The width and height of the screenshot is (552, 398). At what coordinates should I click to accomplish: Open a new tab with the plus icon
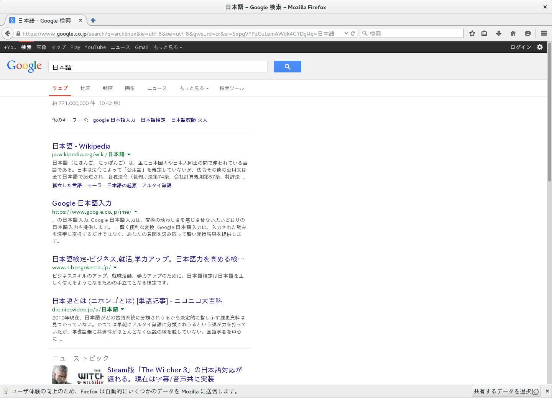(93, 20)
